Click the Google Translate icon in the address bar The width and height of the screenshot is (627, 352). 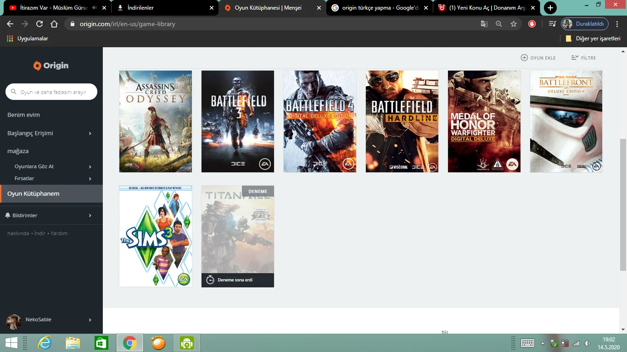pos(484,24)
